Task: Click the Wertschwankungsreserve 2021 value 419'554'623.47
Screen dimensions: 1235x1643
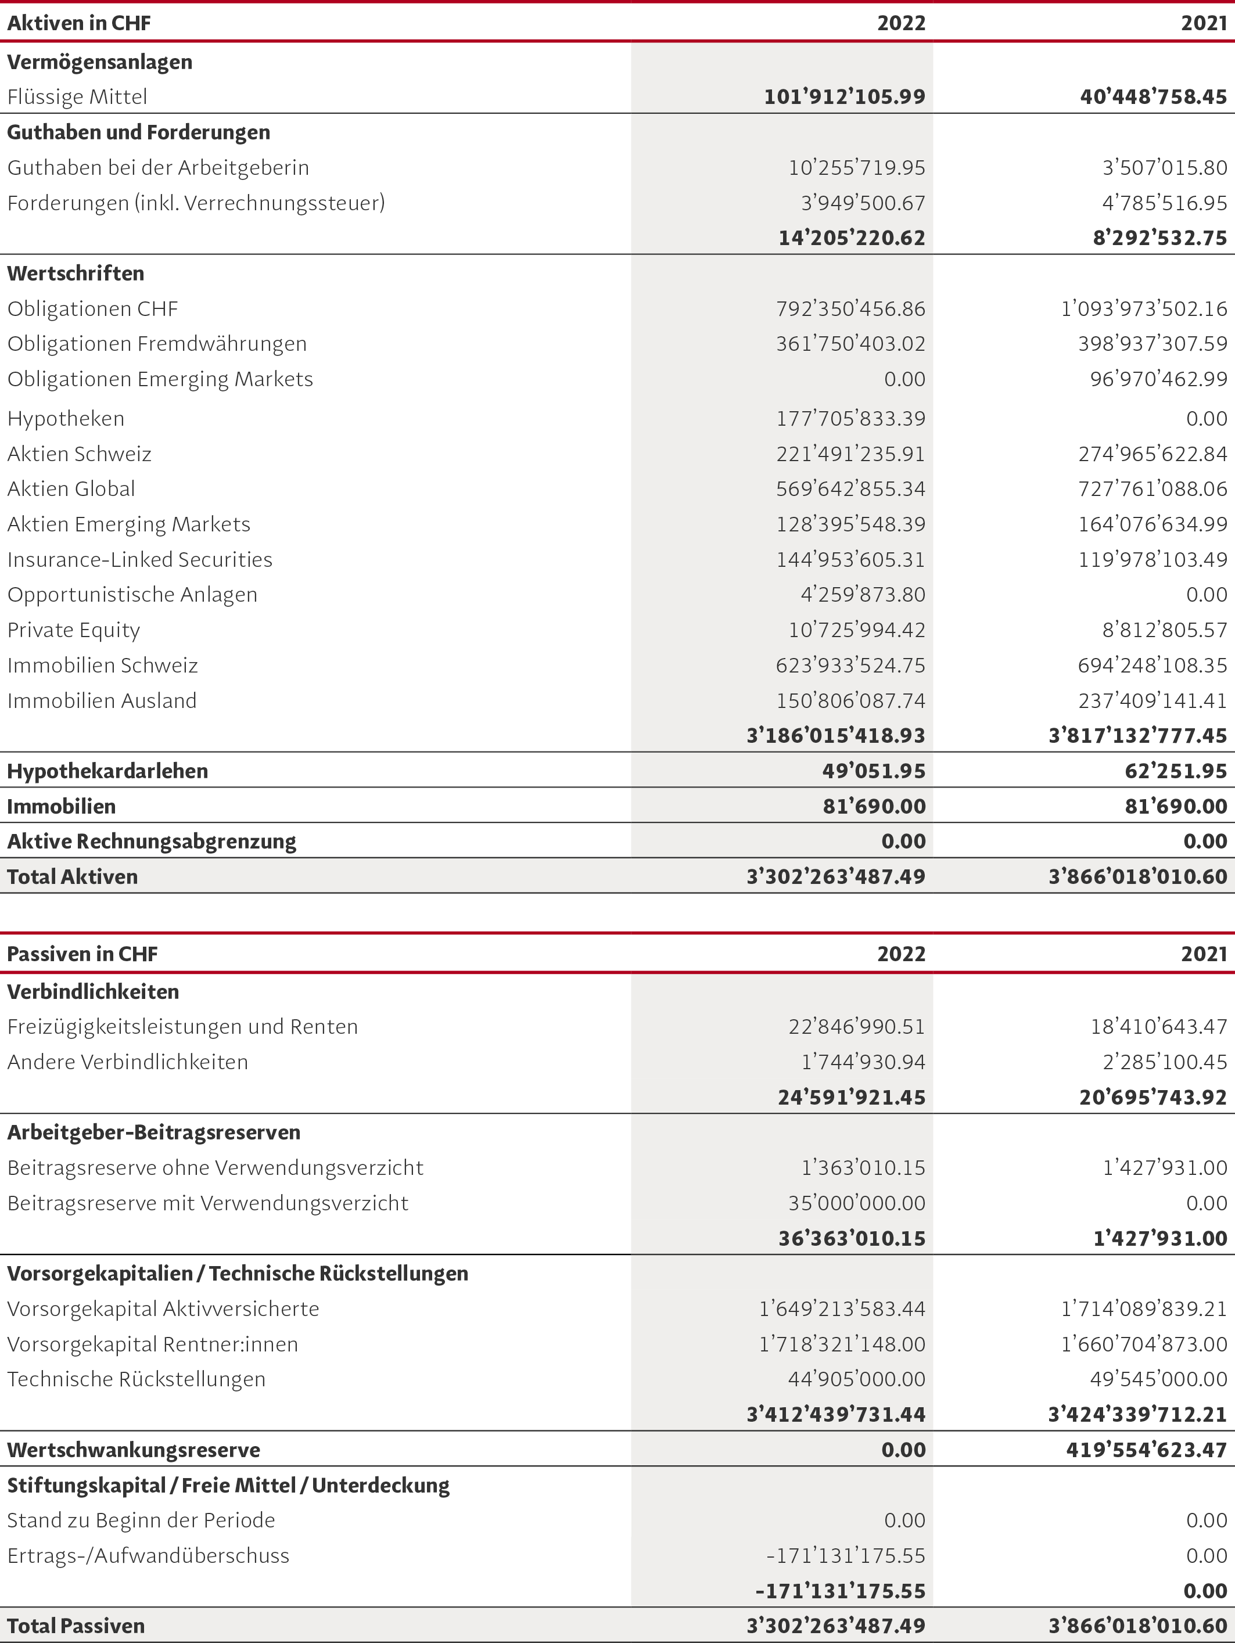Action: [1146, 1449]
